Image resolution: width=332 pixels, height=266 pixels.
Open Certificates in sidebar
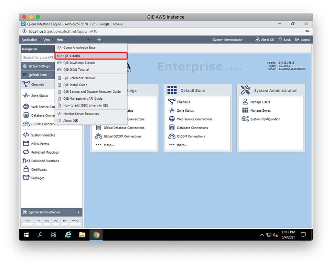pos(35,169)
